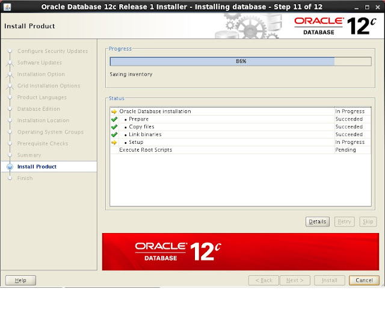
Task: Open the Help button
Action: point(20,280)
